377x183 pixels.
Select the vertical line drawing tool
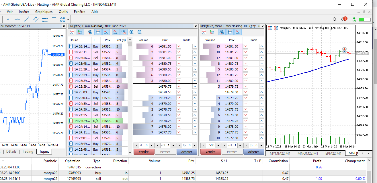pyautogui.click(x=8, y=19)
